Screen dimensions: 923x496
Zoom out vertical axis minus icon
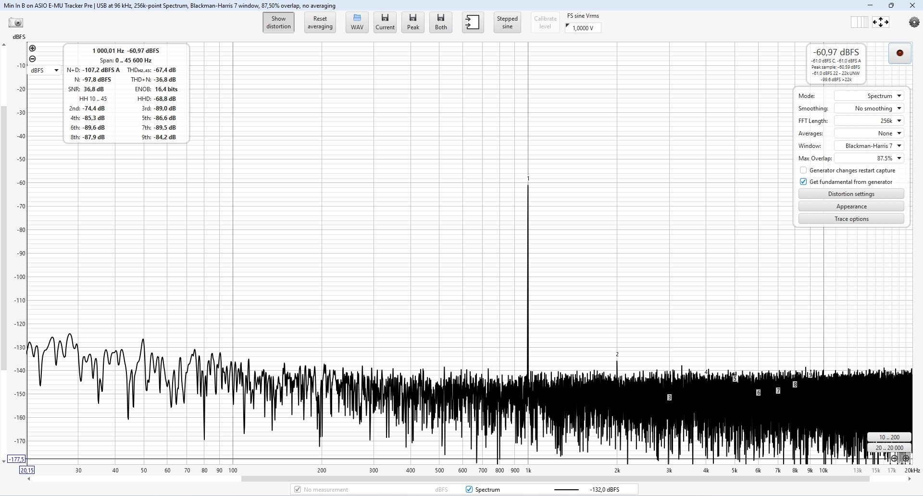(32, 59)
